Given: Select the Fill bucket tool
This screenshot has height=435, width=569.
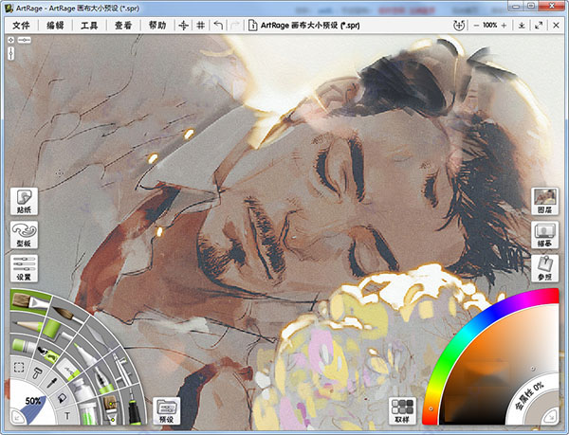Looking at the screenshot, I should 62,398.
